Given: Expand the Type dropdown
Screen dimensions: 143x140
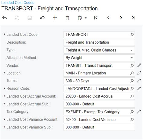Looking at the screenshot, I should coord(132,50).
